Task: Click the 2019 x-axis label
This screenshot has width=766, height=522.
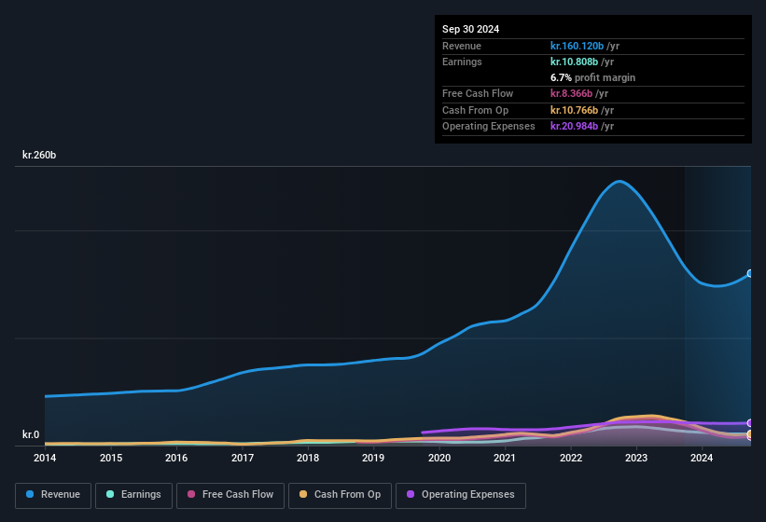Action: (373, 458)
